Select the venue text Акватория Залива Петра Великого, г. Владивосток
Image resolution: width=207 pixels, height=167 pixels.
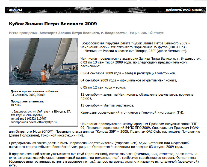point(83,33)
